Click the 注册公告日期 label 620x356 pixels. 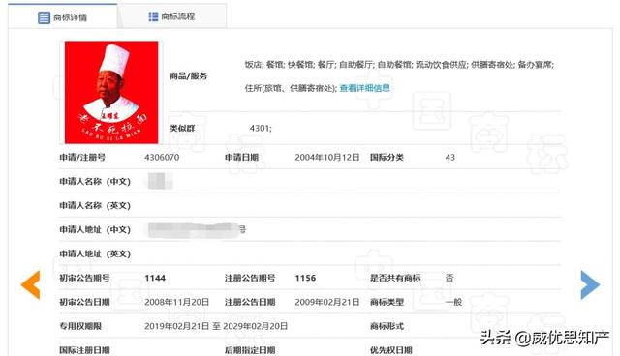click(x=250, y=302)
